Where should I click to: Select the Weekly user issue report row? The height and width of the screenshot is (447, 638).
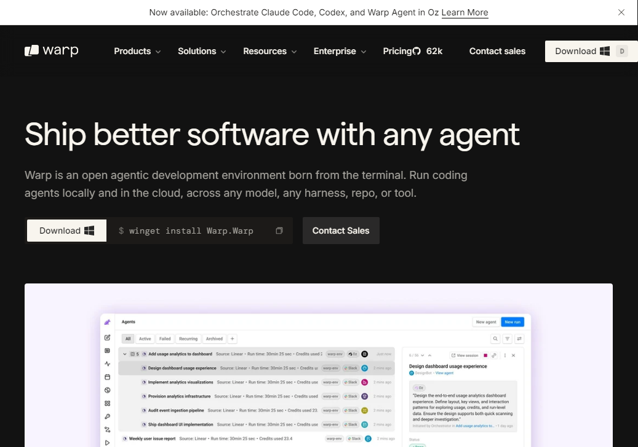click(257, 438)
